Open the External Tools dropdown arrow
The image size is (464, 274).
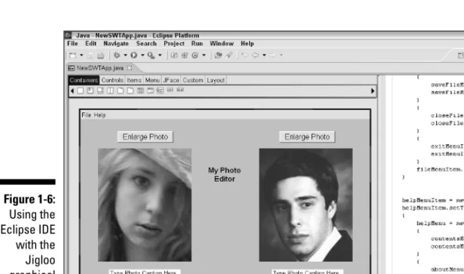[x=160, y=55]
